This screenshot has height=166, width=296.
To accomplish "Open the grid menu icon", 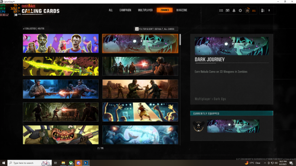I will click(221, 11).
